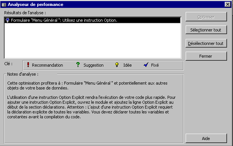Click the 'Cette optimisation profitera à' paragraph

pyautogui.click(x=87, y=86)
